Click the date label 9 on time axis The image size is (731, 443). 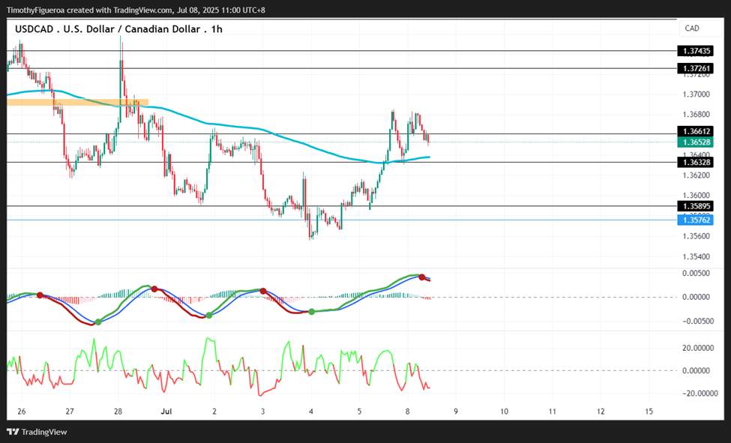456,412
